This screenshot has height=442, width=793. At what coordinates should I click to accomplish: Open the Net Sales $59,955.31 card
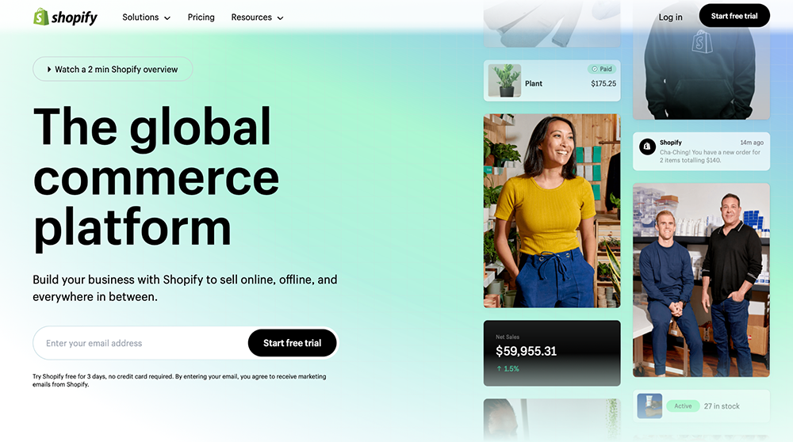[552, 353]
